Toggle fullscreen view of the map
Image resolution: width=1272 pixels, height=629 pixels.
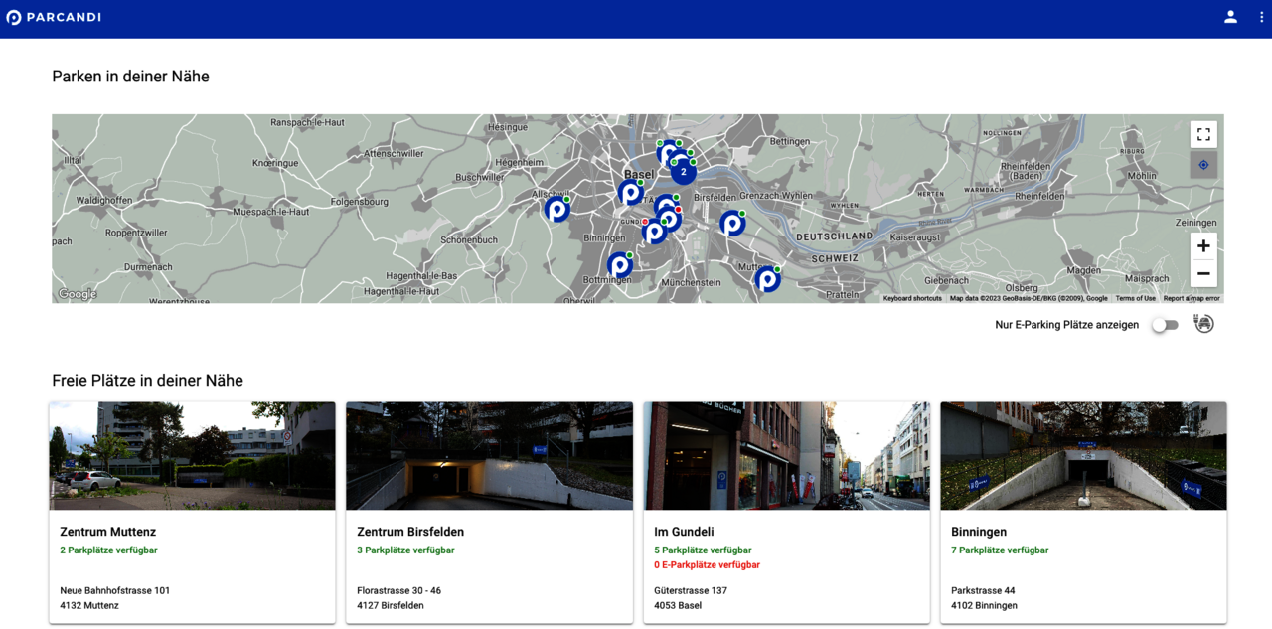coord(1203,134)
